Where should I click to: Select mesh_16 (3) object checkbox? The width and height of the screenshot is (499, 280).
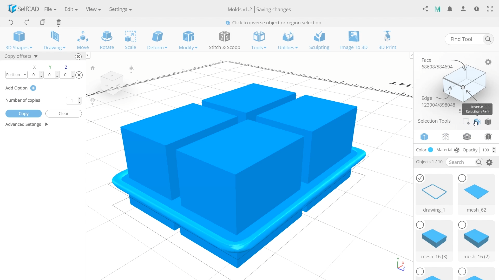[420, 225]
